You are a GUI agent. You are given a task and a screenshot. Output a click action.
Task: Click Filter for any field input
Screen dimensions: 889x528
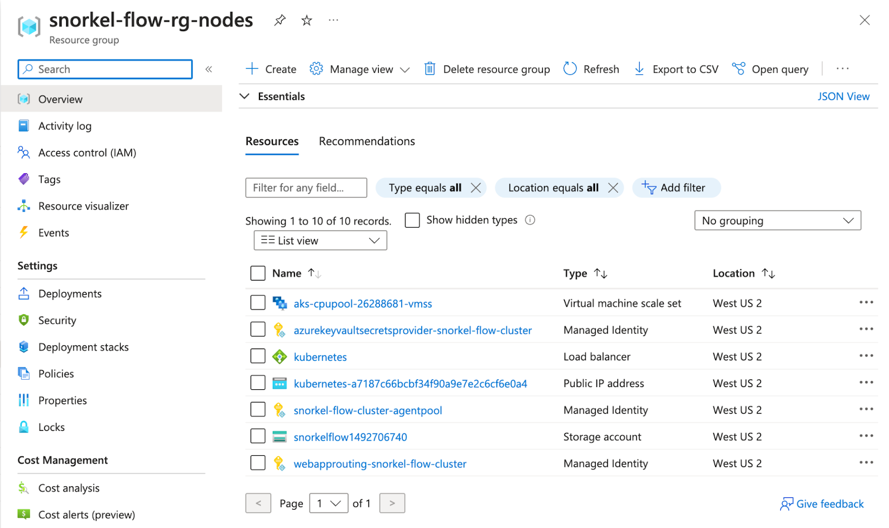pos(306,188)
